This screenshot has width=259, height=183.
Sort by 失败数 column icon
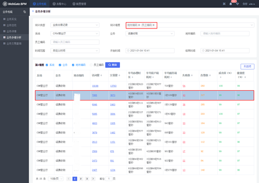pos(192,76)
